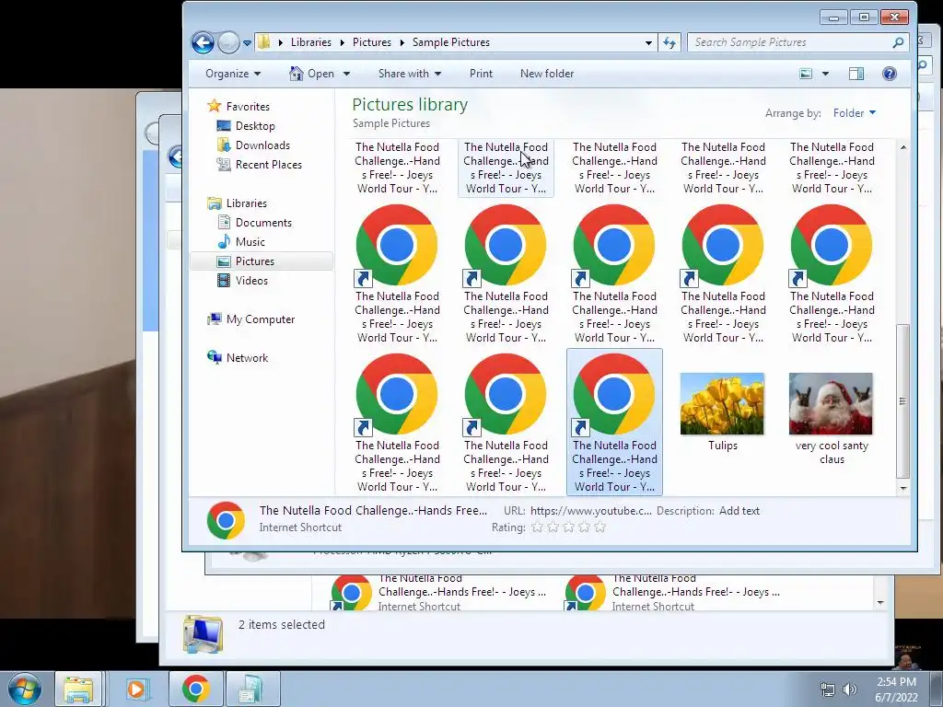
Task: Toggle the preview pane button
Action: click(856, 74)
